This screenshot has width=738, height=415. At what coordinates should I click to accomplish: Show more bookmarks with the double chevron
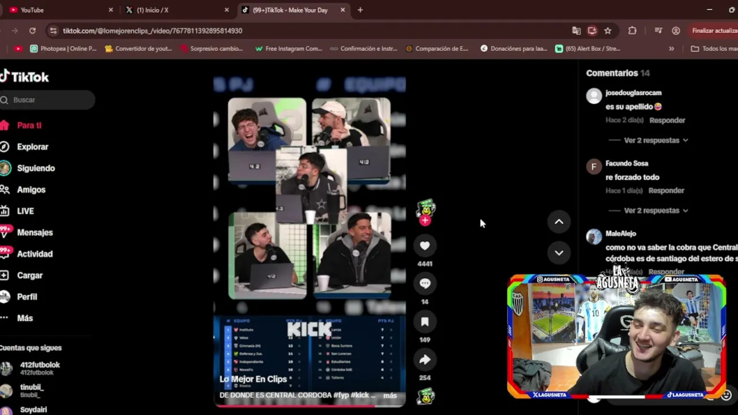(671, 49)
